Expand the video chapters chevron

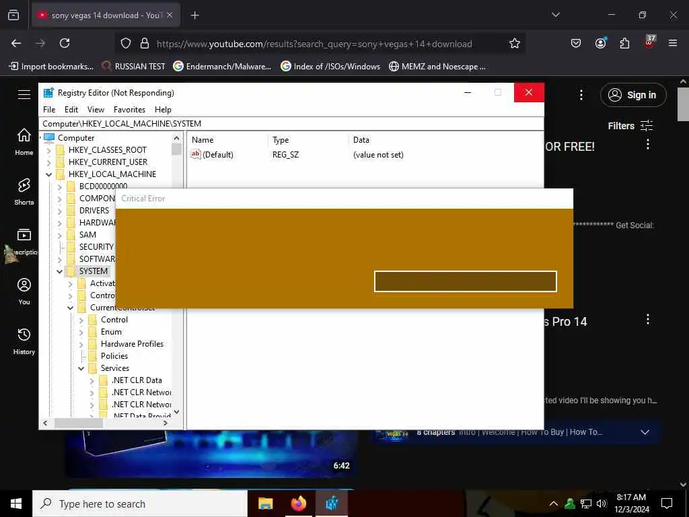coord(645,432)
